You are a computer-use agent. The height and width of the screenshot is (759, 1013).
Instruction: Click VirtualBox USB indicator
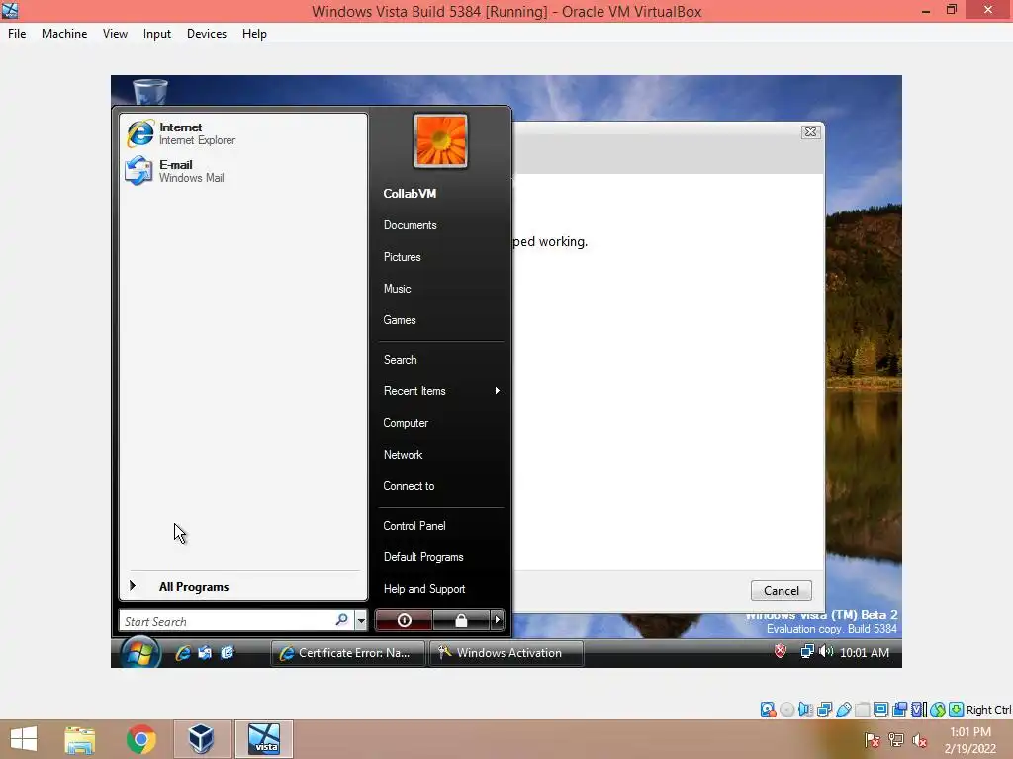[843, 710]
